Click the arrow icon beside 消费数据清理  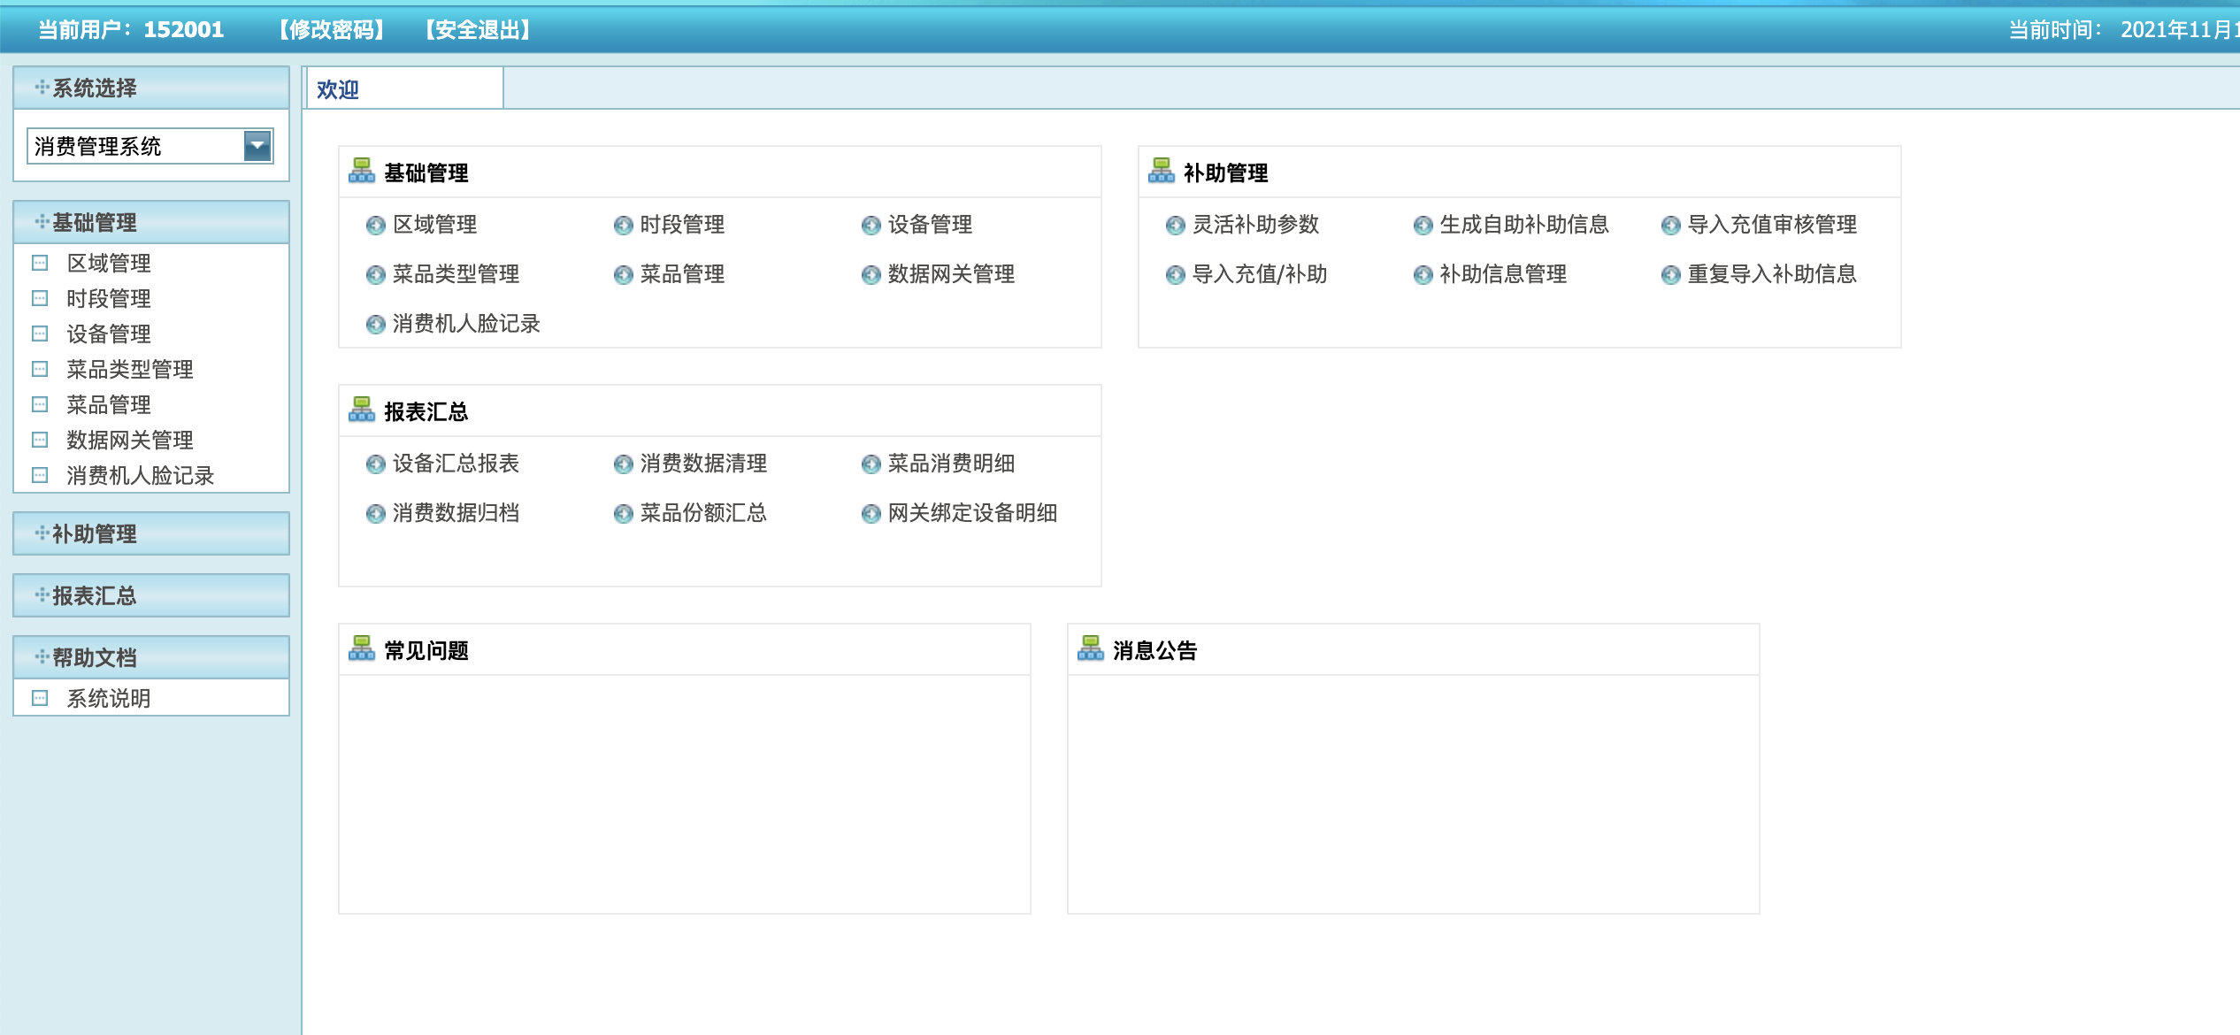623,464
